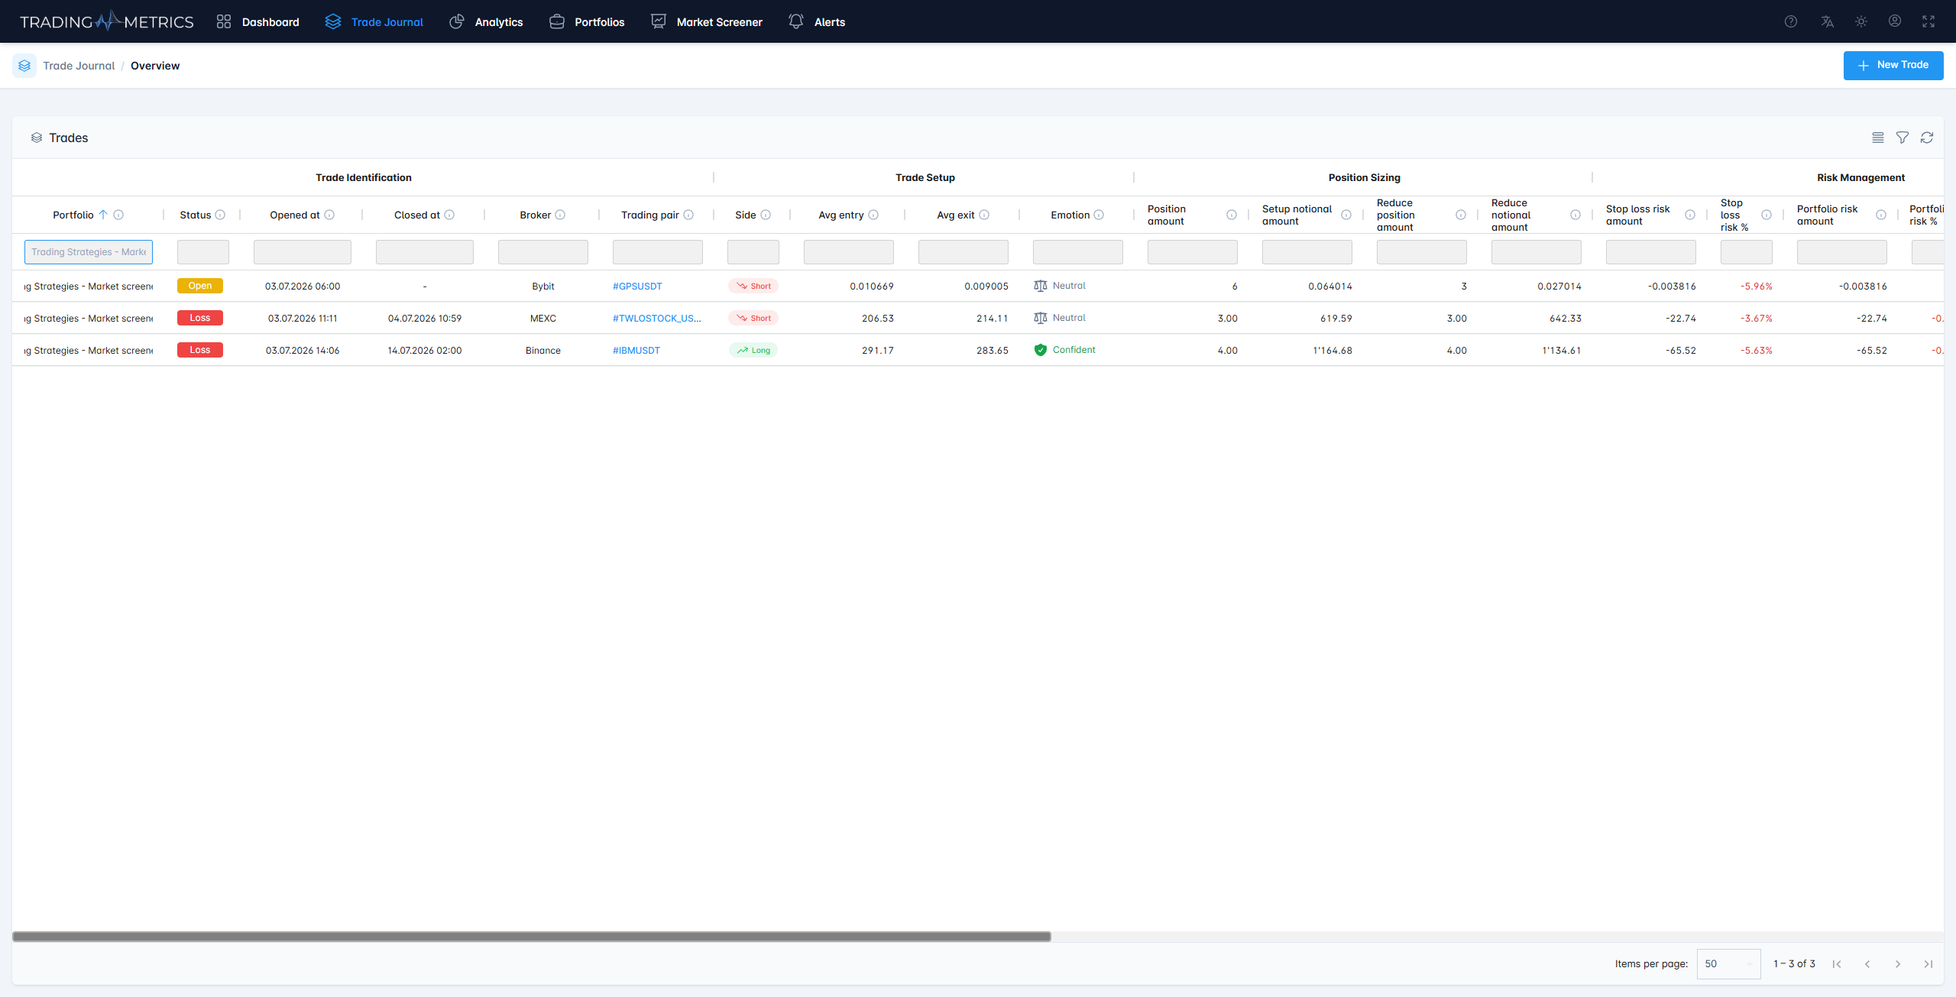Open the Analytics menu
Viewport: 1956px width, 997px height.
[x=486, y=21]
